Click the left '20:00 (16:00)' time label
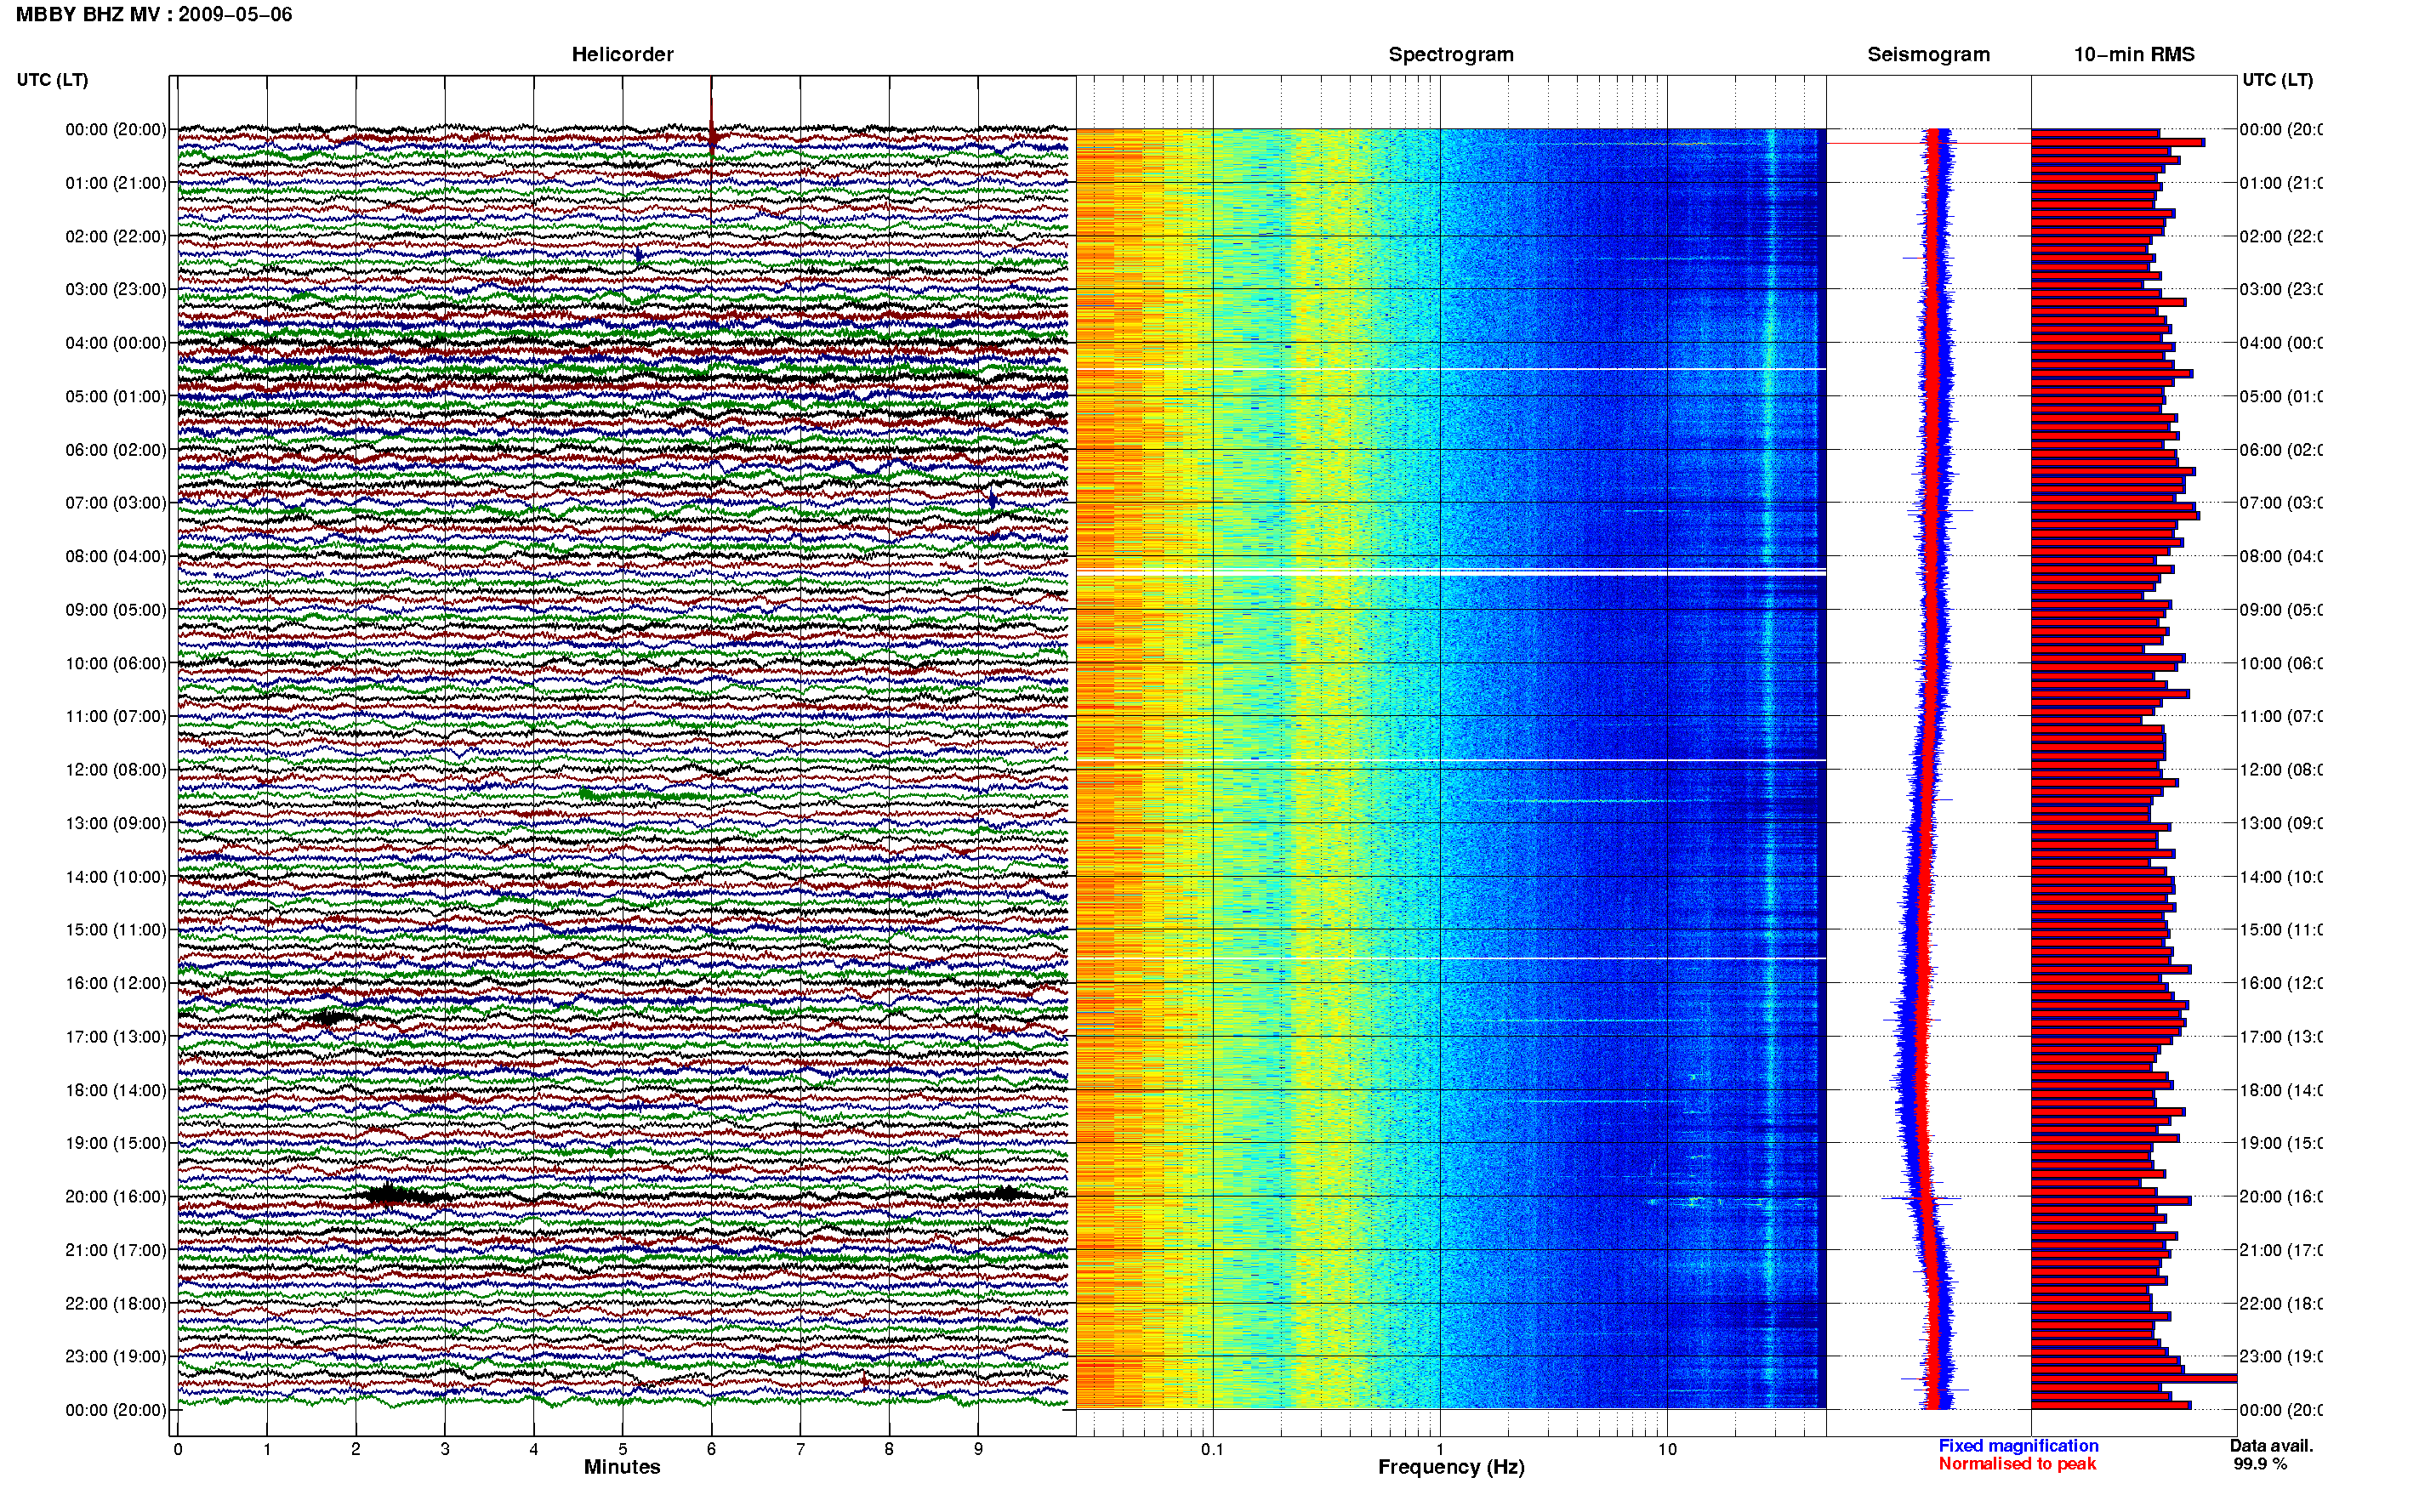Image resolution: width=2419 pixels, height=1512 pixels. coord(116,1197)
